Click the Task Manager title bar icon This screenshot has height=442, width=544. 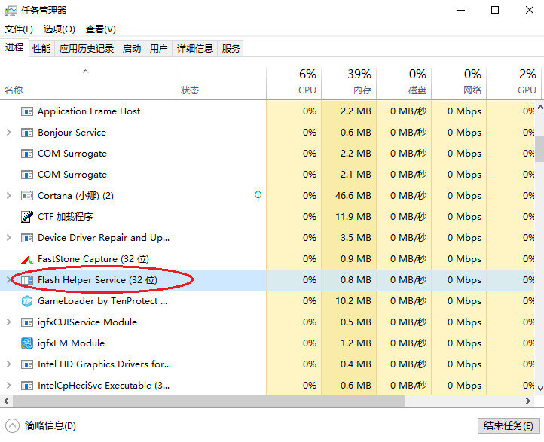[x=11, y=11]
